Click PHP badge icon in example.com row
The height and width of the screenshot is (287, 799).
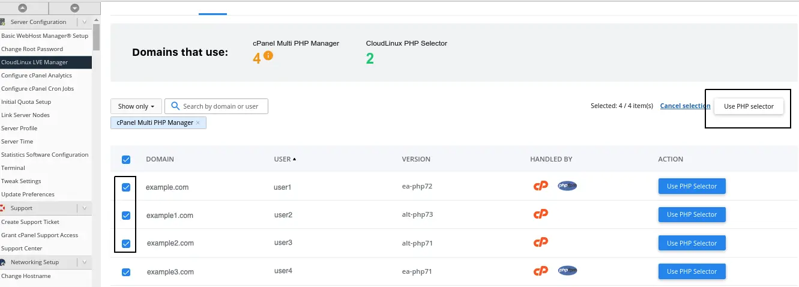[567, 186]
